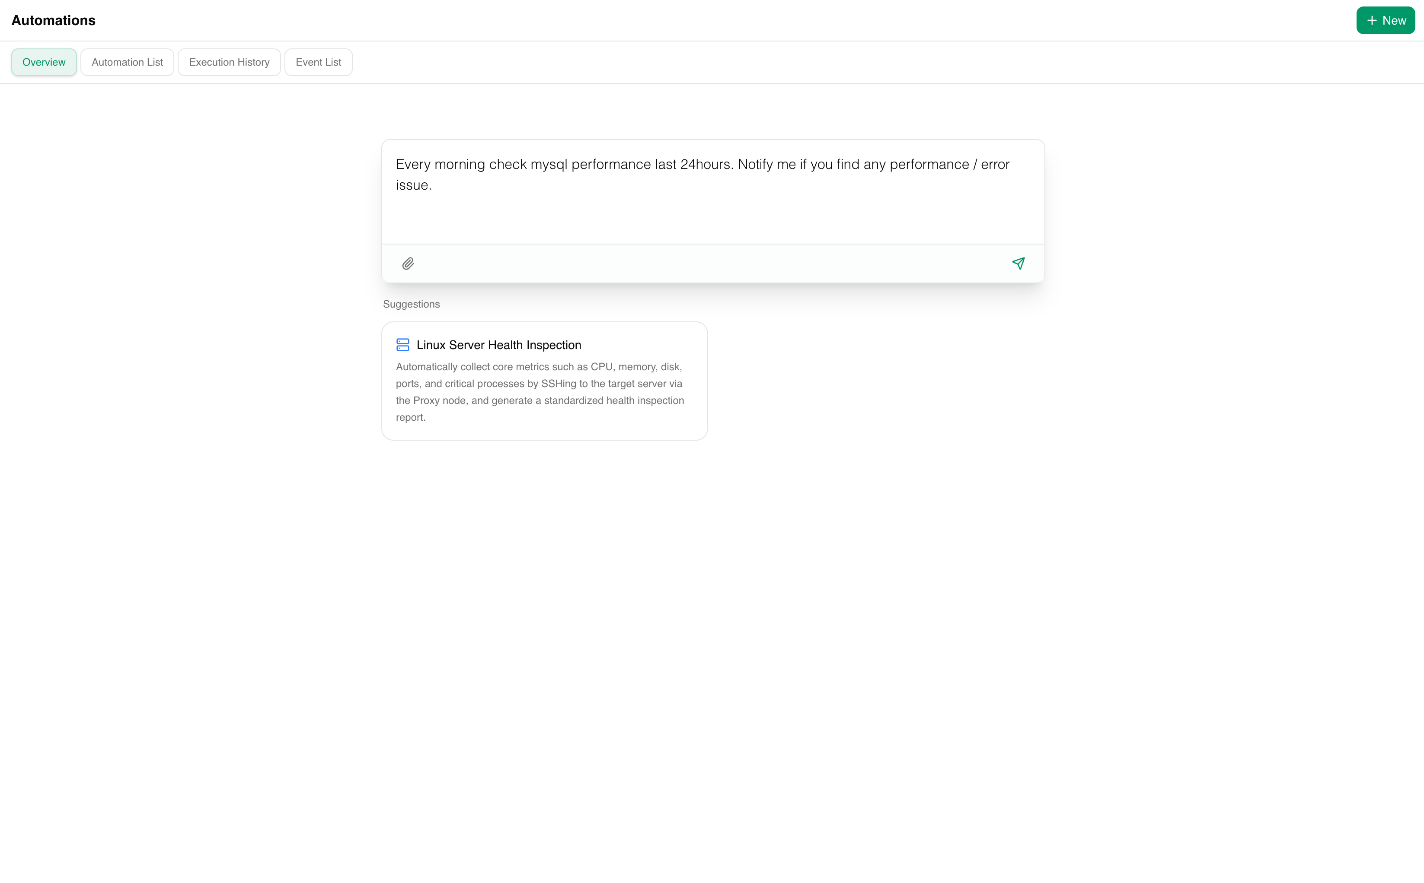Place cursor after the word 'issue.'

(x=433, y=185)
